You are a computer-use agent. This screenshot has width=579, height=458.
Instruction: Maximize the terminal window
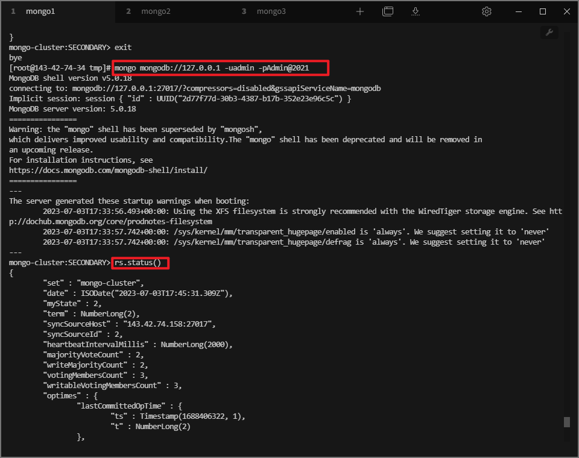(x=542, y=11)
